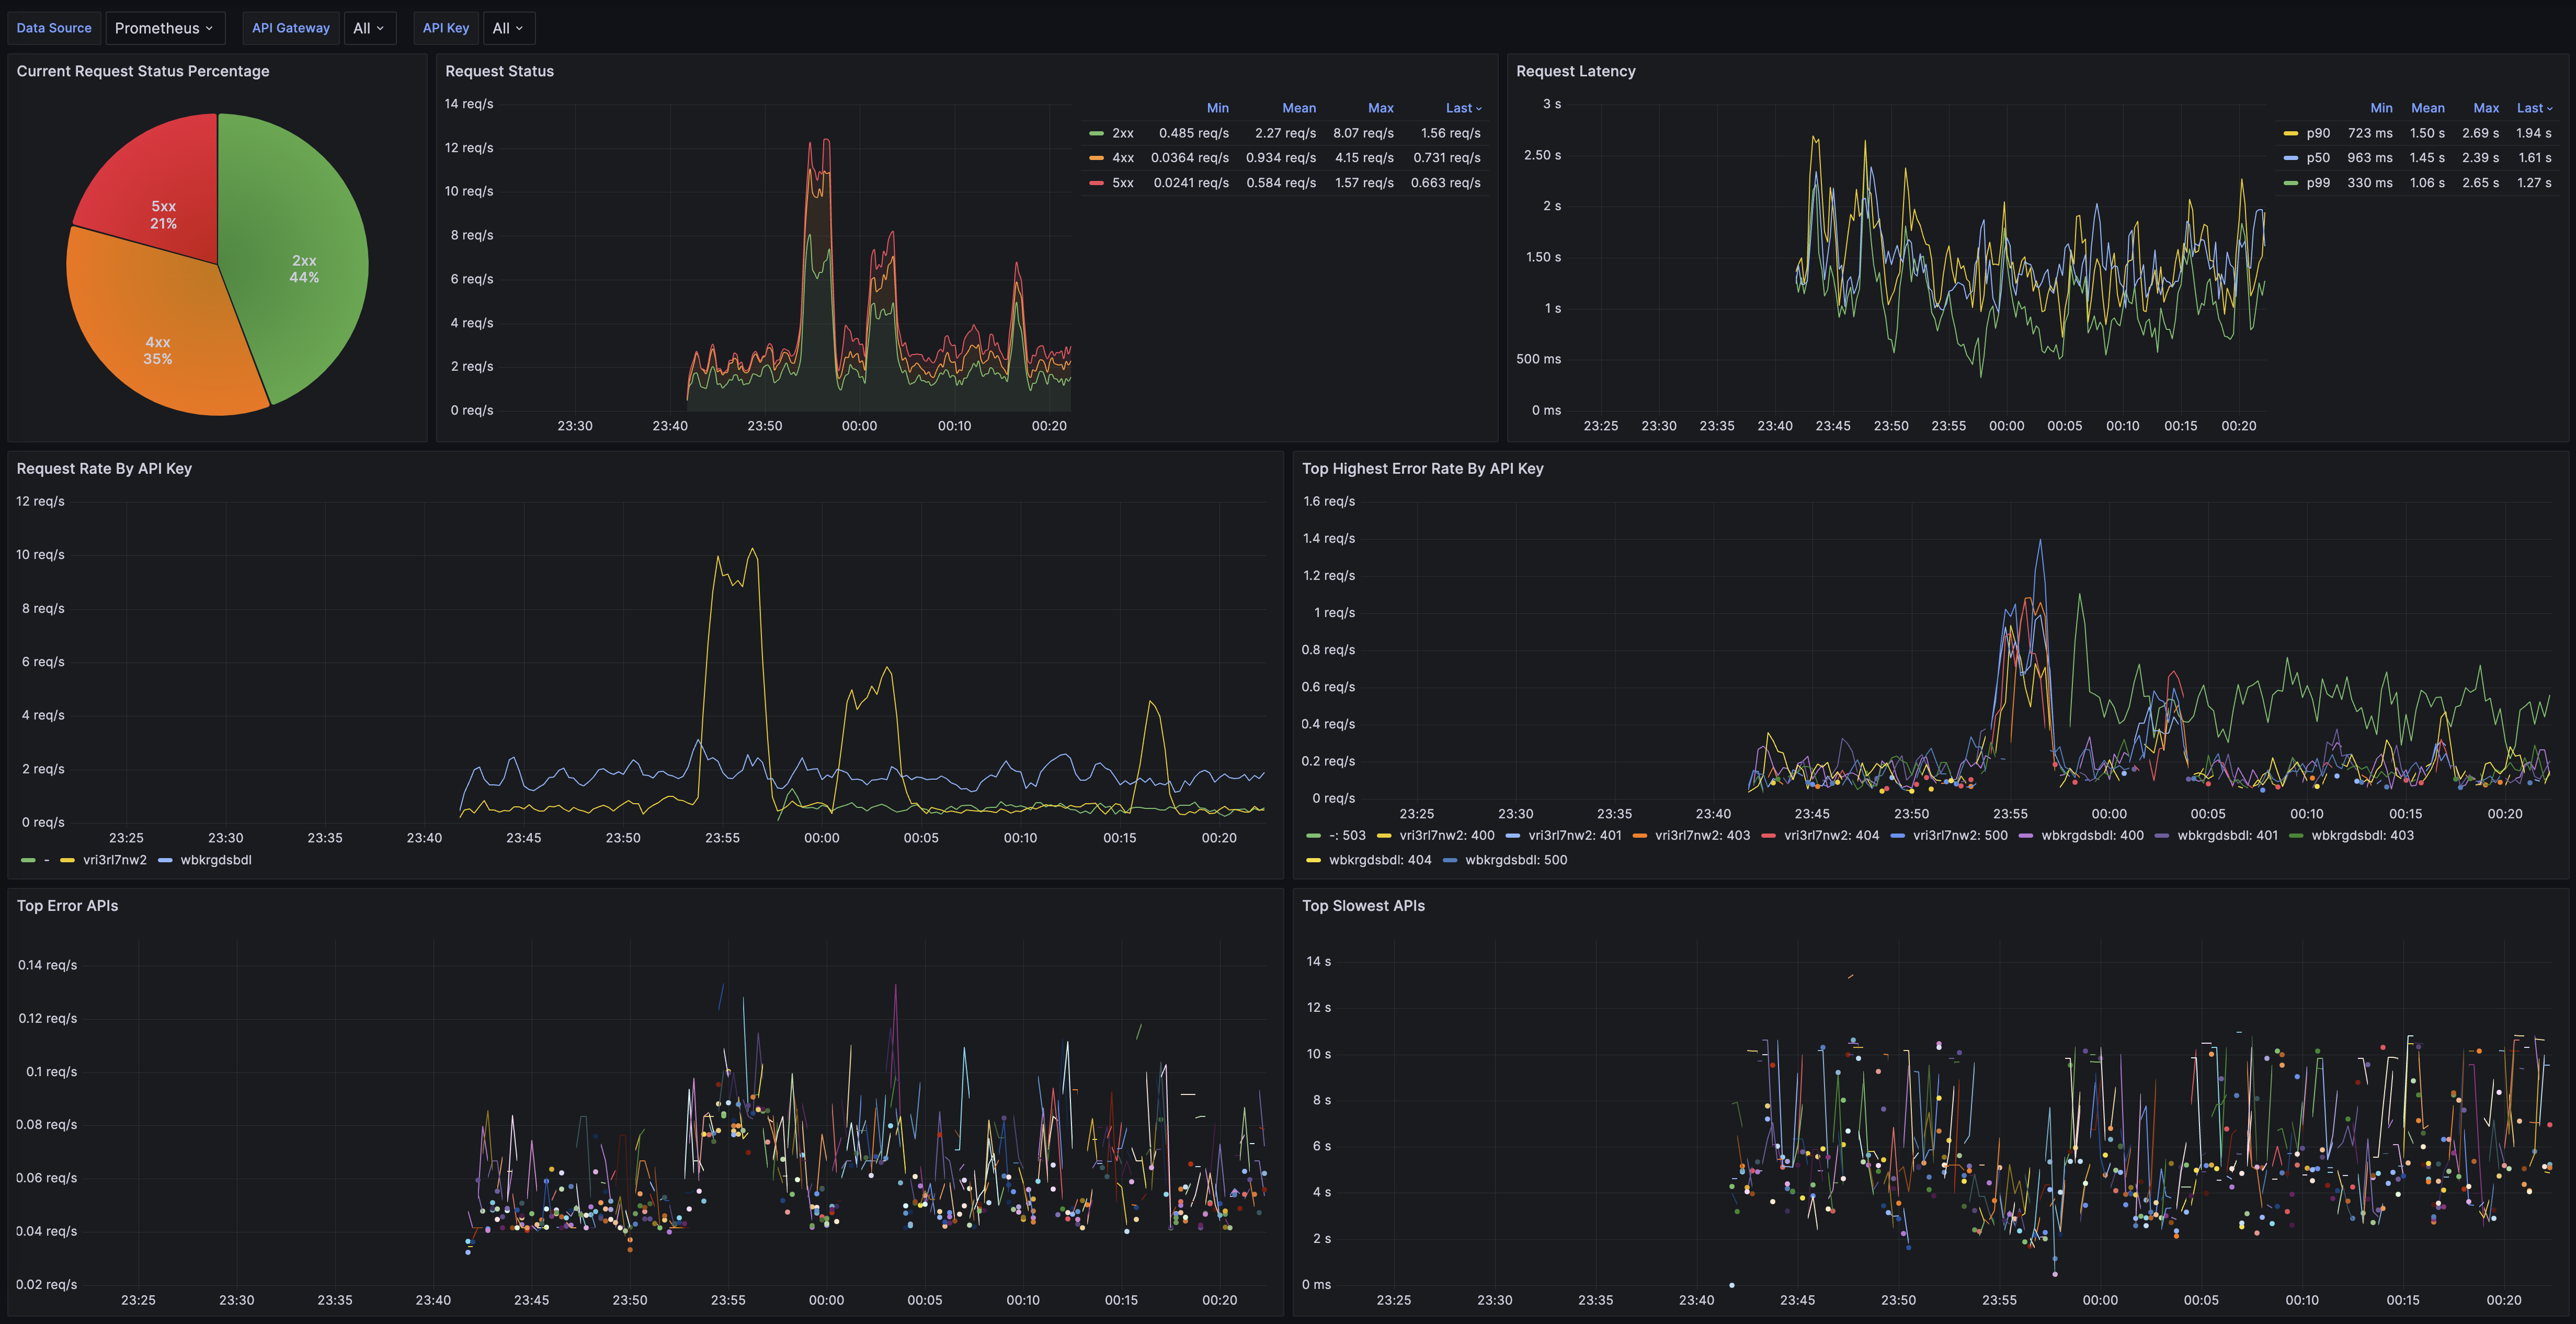The width and height of the screenshot is (2576, 1324).
Task: Sort Request Latency legend by Max
Action: point(2486,108)
